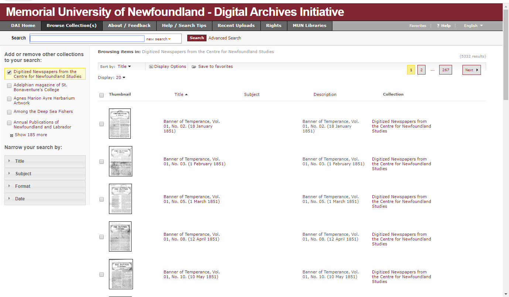
Task: Focus the Search text input field
Action: click(87, 39)
